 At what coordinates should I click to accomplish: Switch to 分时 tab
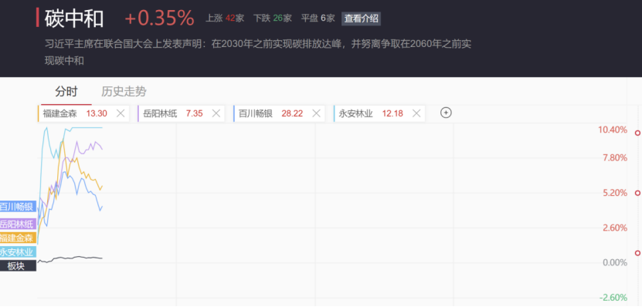coord(66,92)
